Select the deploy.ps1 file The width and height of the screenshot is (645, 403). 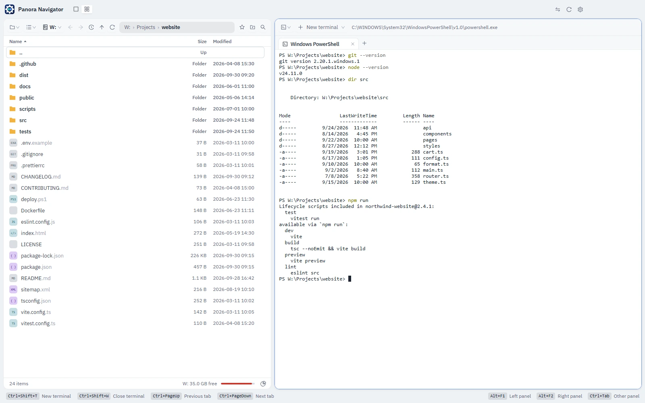click(135, 199)
